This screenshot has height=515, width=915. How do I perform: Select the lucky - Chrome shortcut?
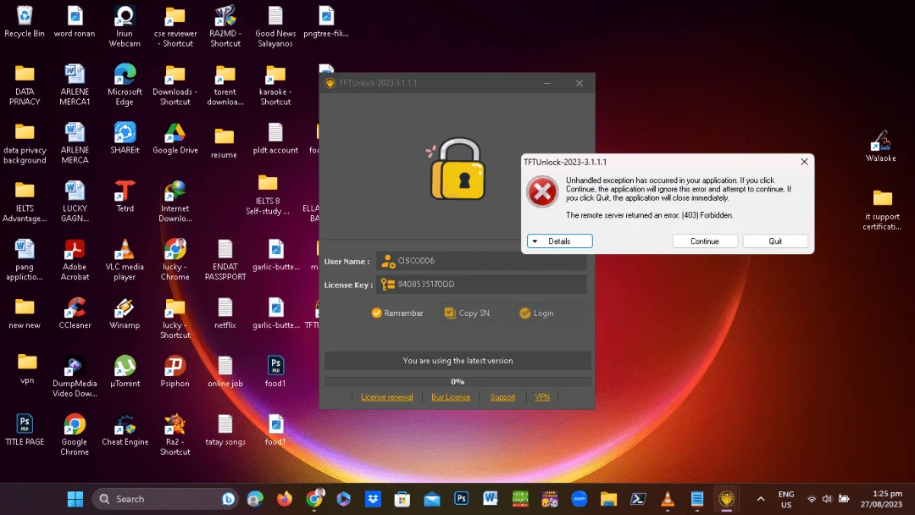(x=175, y=259)
